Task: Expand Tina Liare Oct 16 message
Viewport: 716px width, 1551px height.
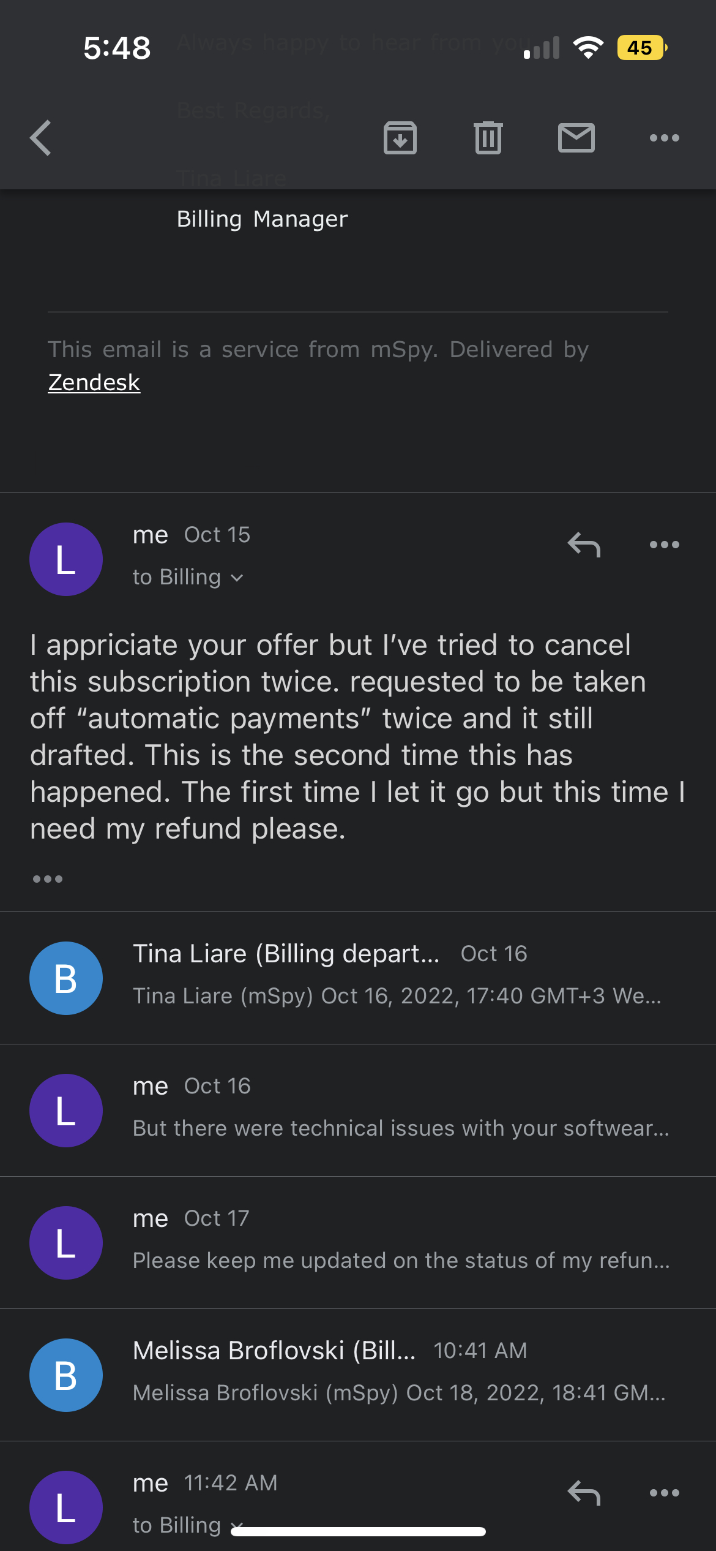Action: (358, 978)
